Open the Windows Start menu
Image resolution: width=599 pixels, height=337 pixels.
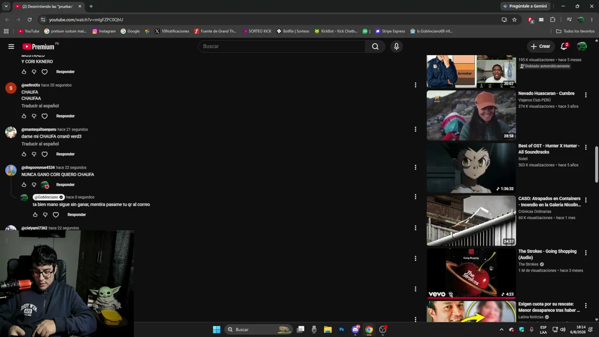tap(217, 330)
